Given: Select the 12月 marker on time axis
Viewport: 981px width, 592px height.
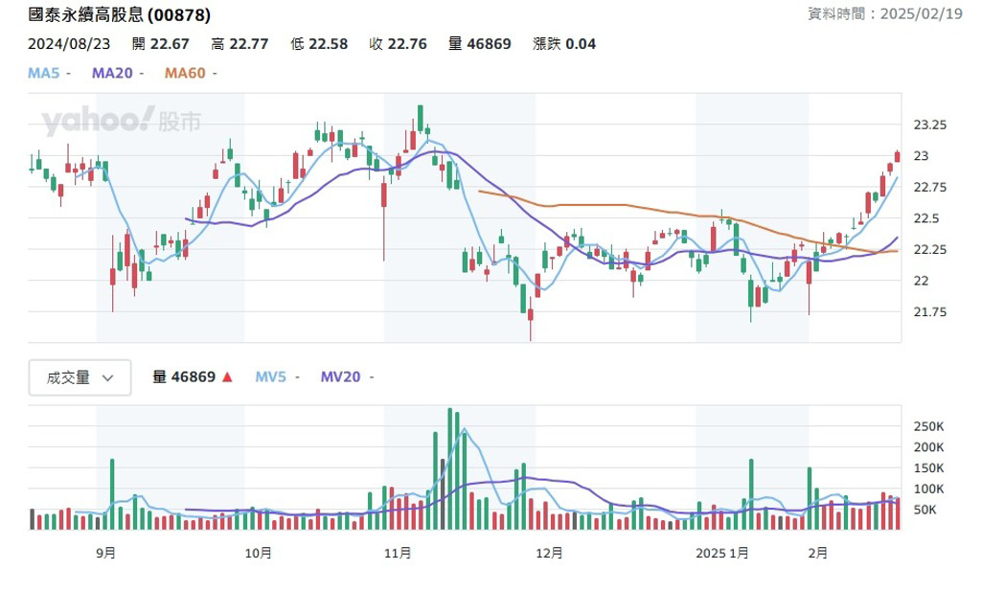Looking at the screenshot, I should pyautogui.click(x=549, y=553).
